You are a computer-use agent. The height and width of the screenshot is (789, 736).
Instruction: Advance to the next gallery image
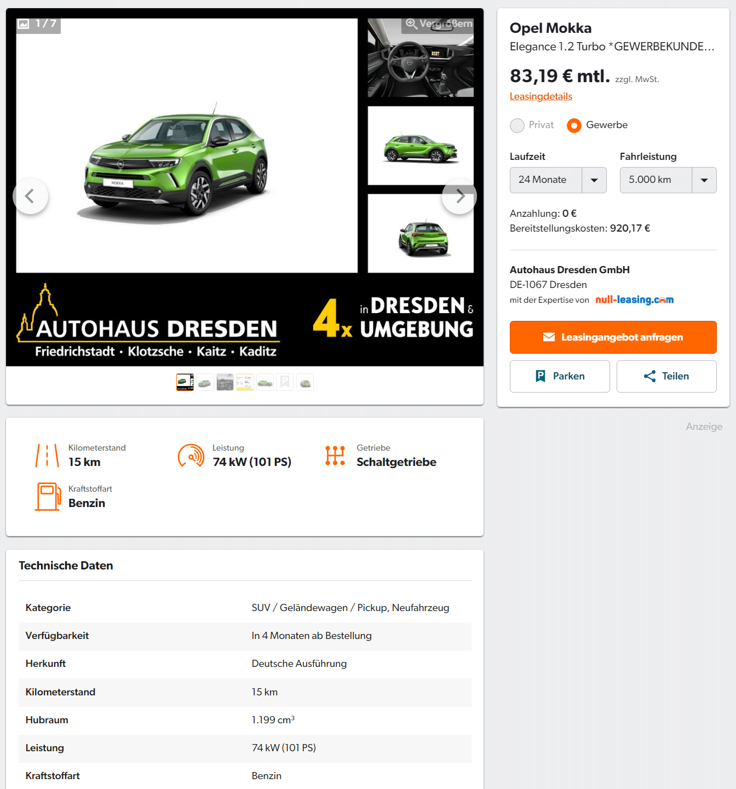459,196
